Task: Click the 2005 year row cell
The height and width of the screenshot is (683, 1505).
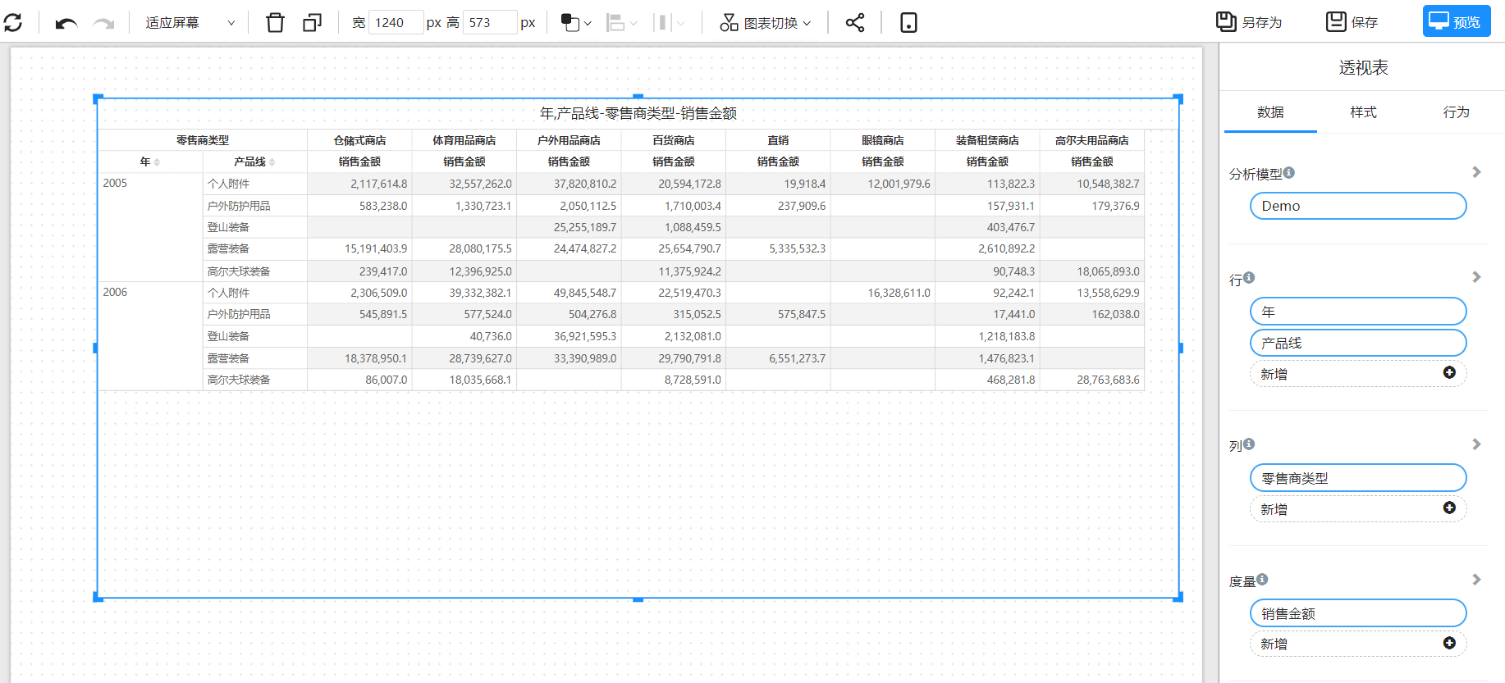Action: pyautogui.click(x=150, y=227)
